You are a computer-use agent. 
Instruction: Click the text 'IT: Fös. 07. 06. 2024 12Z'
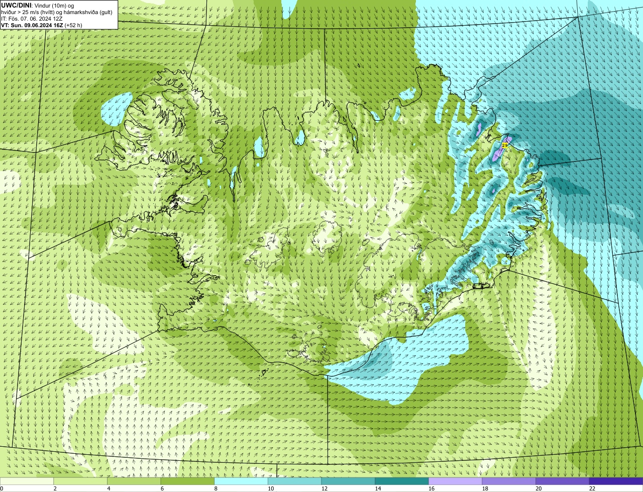click(32, 18)
